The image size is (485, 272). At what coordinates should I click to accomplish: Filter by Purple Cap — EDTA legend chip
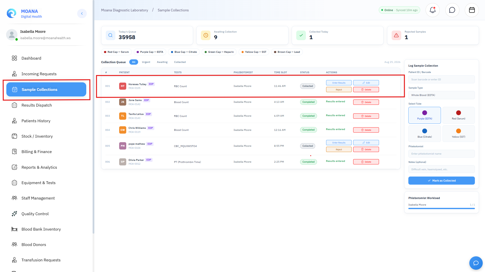point(150,52)
